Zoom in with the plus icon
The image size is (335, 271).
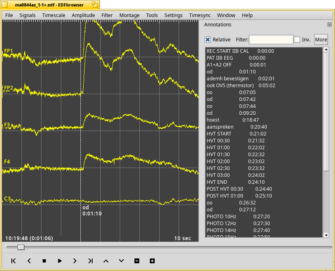(x=152, y=261)
